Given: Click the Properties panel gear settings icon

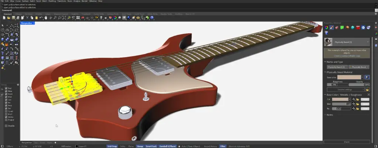Looking at the screenshot, I should 376,23.
